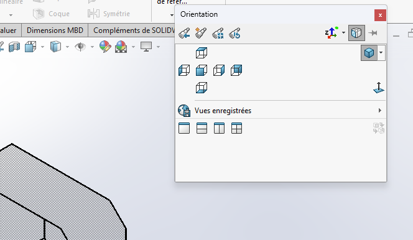Open the View Orientation dropdown arrow
This screenshot has width=413, height=240.
pos(42,47)
